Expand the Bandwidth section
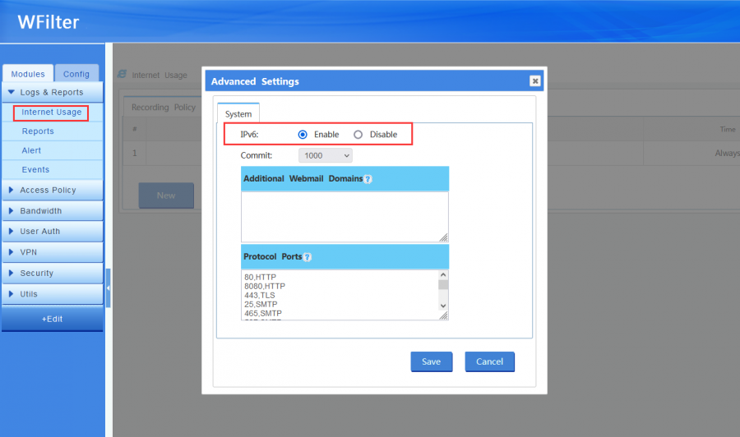This screenshot has width=740, height=437. pyautogui.click(x=53, y=211)
